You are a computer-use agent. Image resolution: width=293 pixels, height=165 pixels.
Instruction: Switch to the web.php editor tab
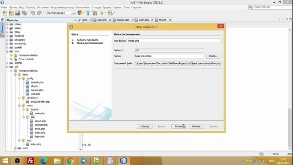click(102, 20)
